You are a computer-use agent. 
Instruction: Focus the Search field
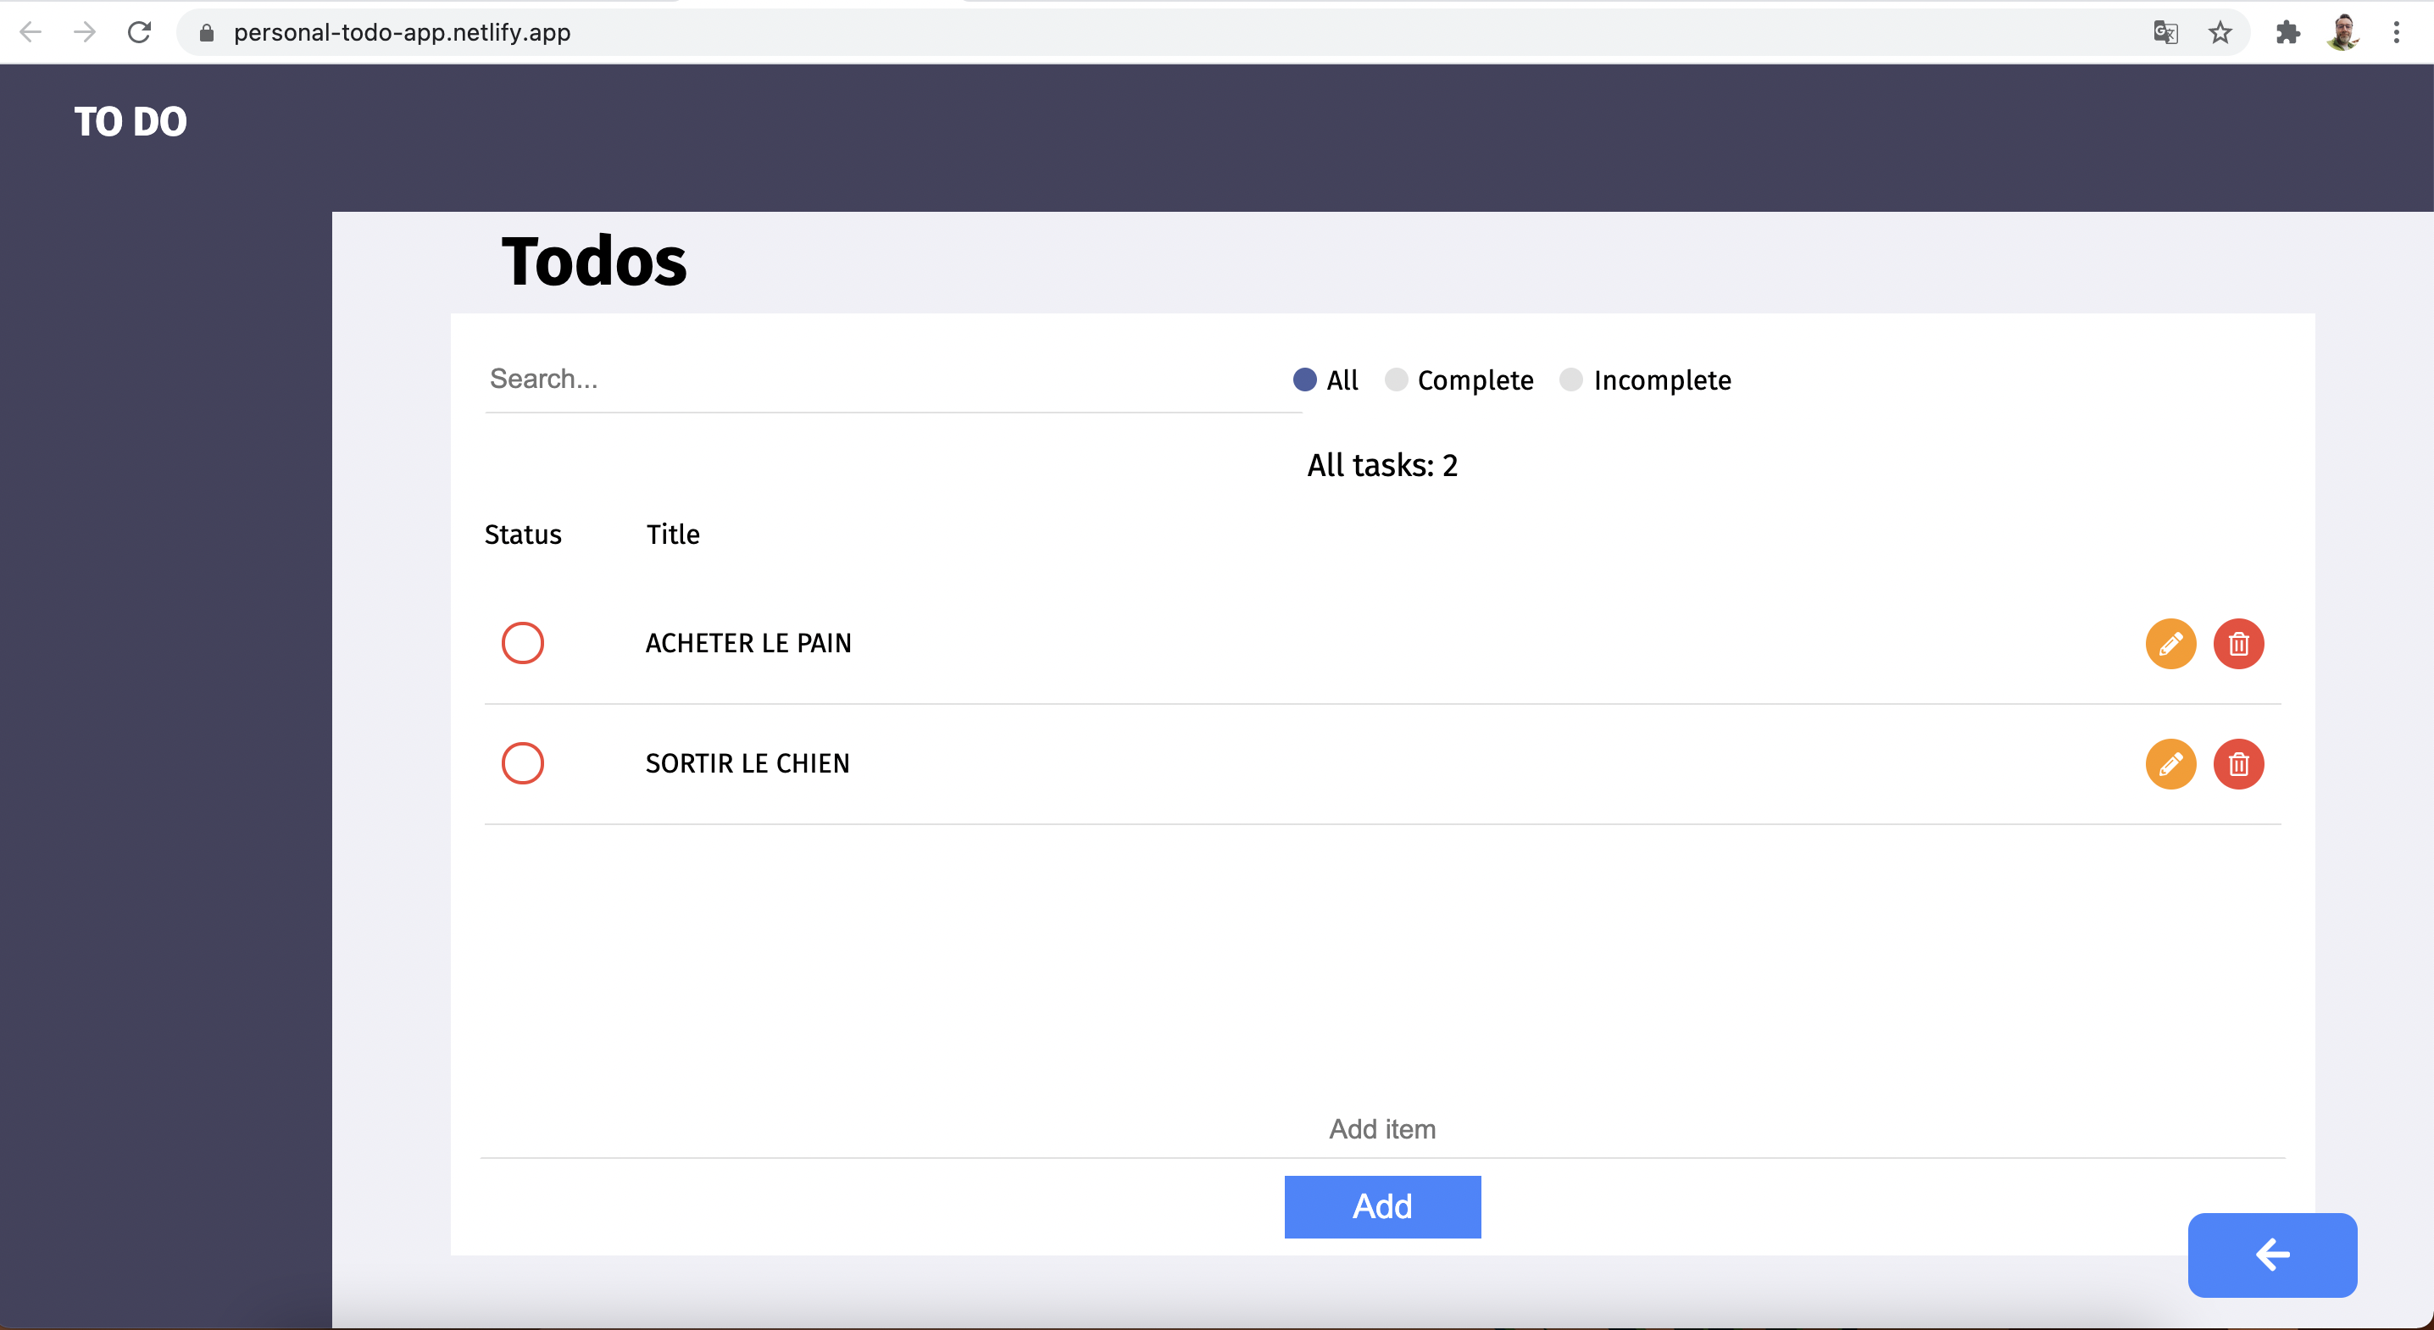pos(892,379)
